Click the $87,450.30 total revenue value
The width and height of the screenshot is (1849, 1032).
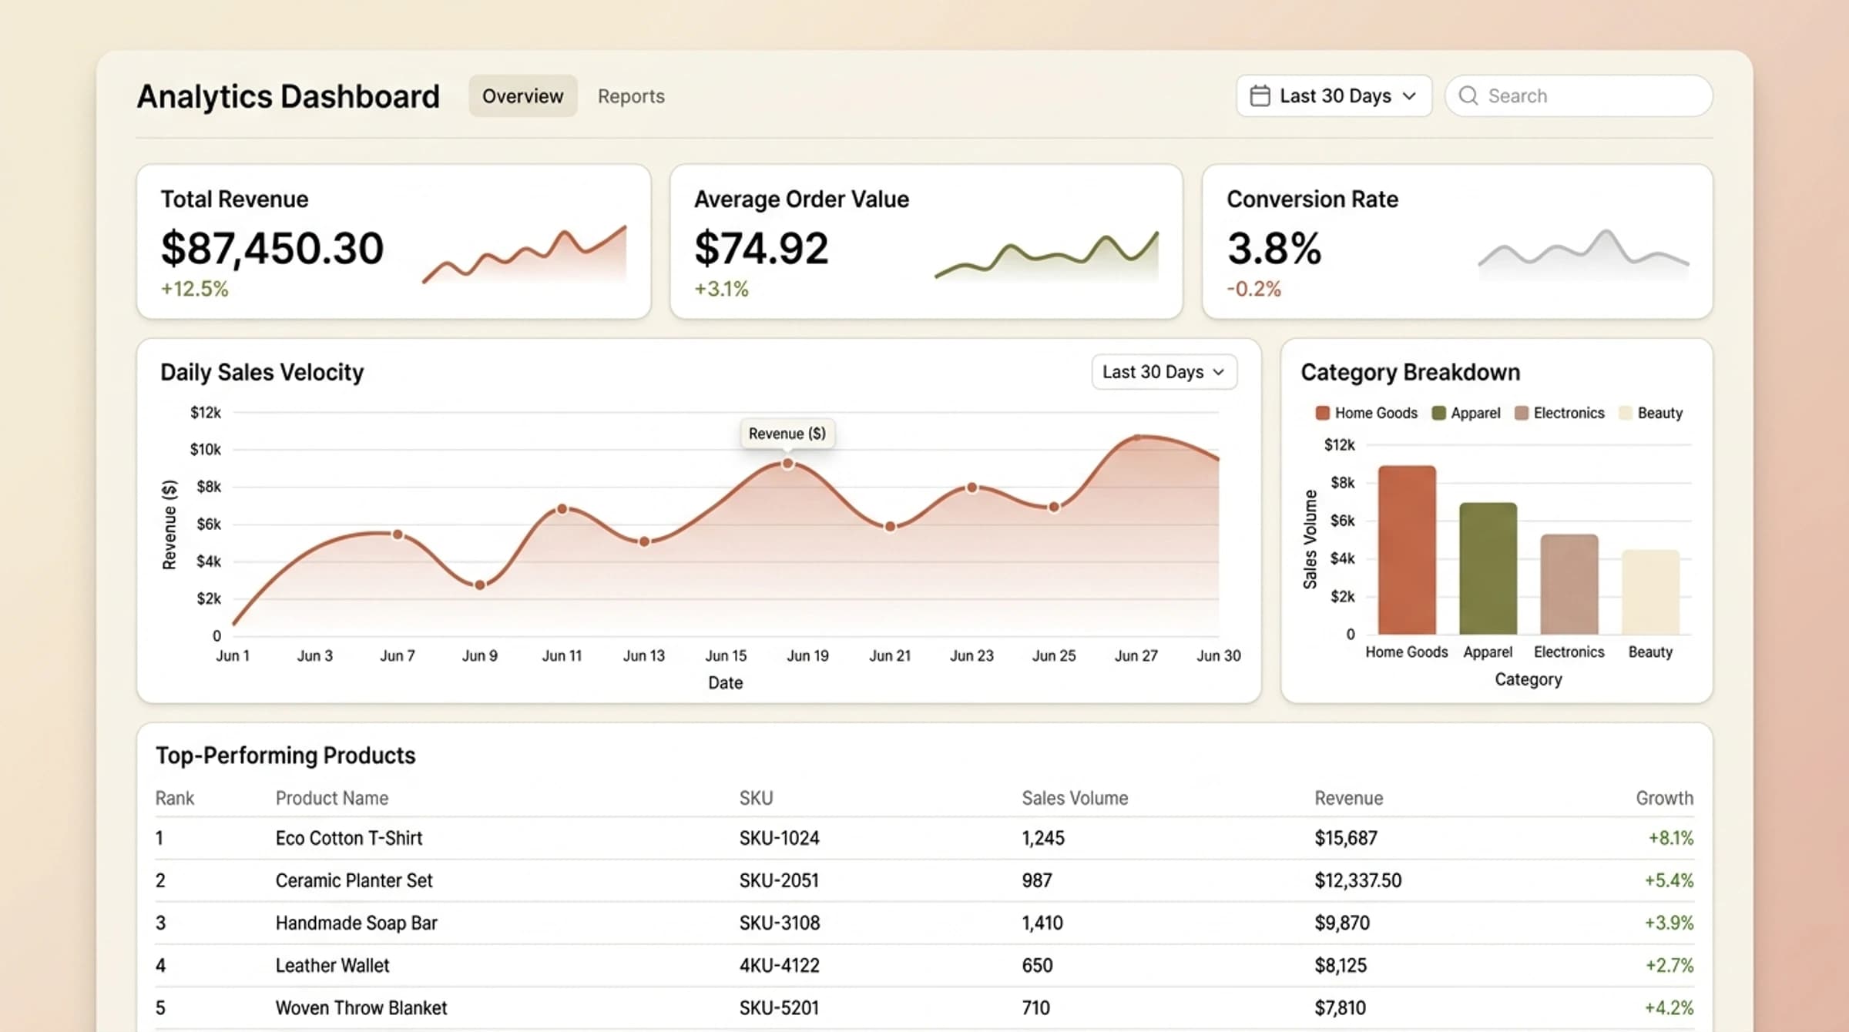pos(272,248)
